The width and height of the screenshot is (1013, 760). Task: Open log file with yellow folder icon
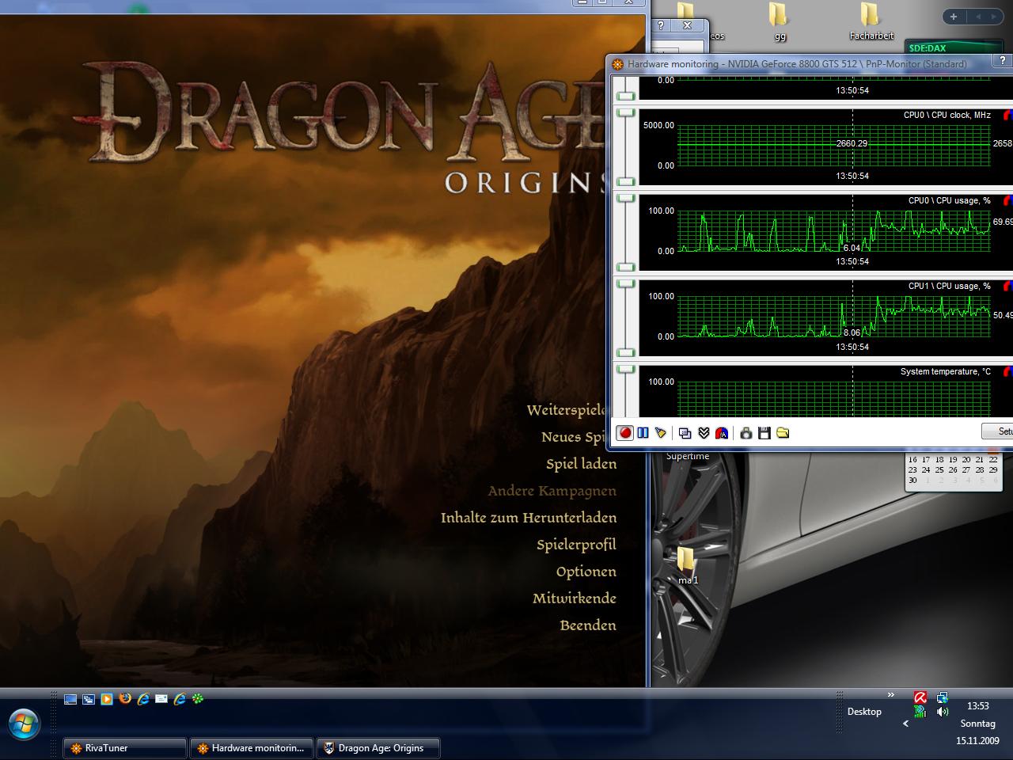tap(783, 433)
